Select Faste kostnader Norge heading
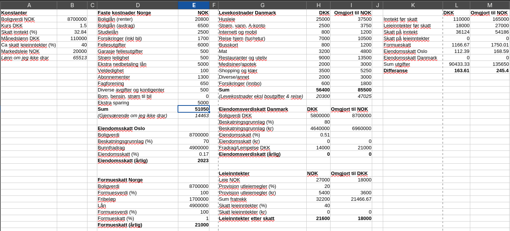 pyautogui.click(x=137, y=12)
